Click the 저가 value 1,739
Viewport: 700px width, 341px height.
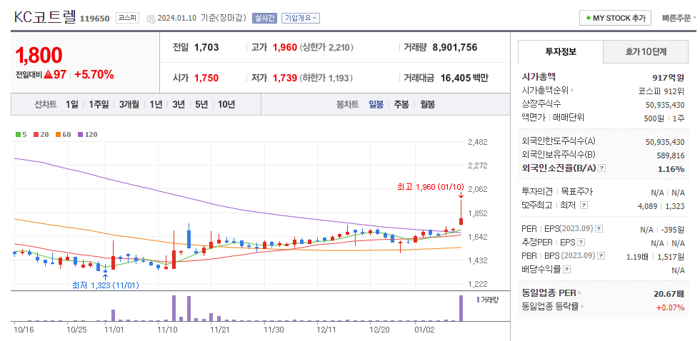(285, 78)
